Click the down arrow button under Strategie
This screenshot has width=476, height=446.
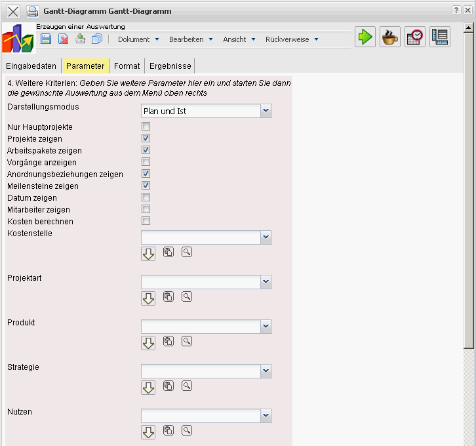(x=148, y=388)
